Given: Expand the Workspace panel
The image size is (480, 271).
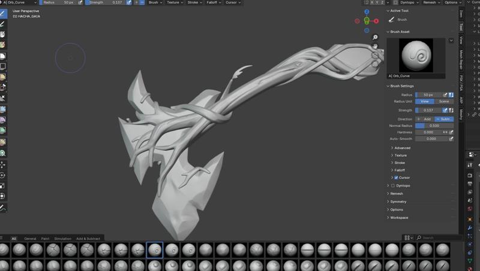Looking at the screenshot, I should coord(399,218).
